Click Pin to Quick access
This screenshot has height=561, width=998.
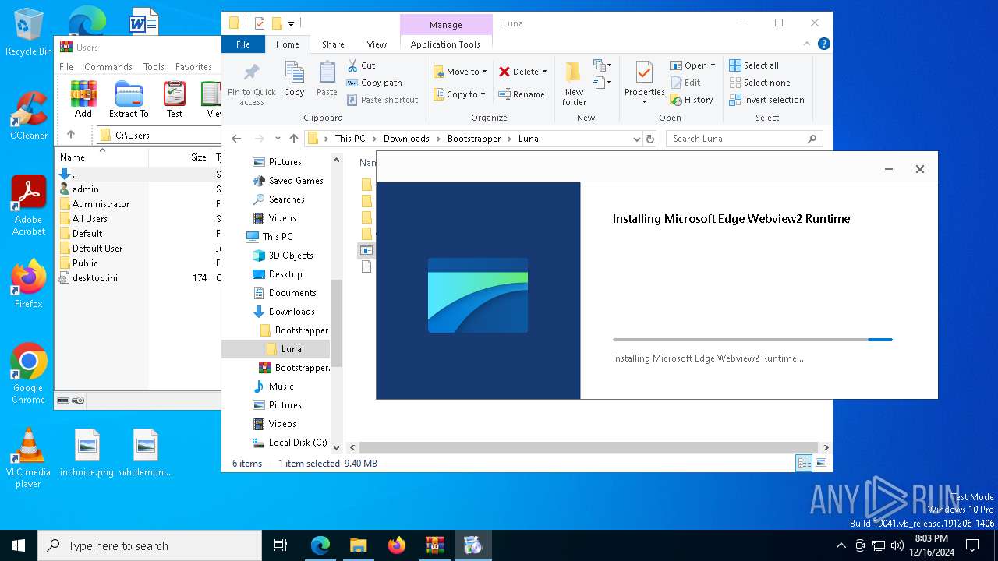pyautogui.click(x=251, y=84)
